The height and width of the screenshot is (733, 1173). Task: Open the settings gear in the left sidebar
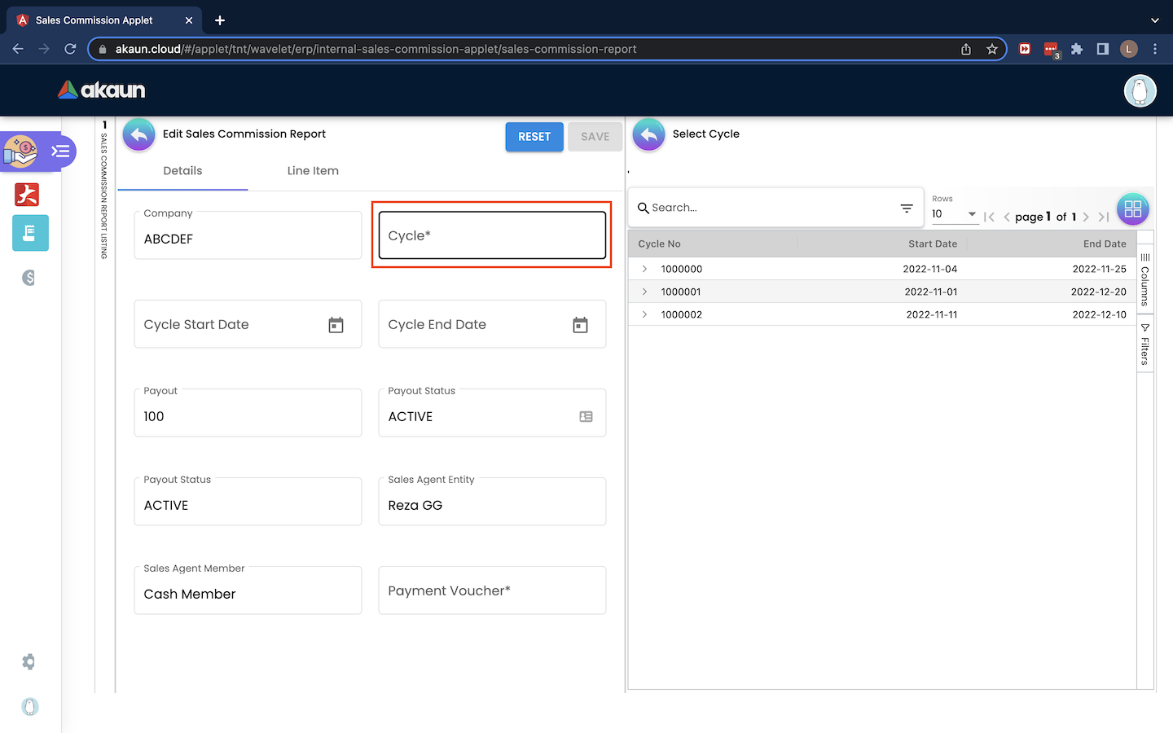29,661
